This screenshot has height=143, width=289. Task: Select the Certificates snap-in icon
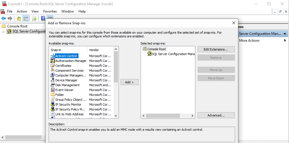pos(52,66)
